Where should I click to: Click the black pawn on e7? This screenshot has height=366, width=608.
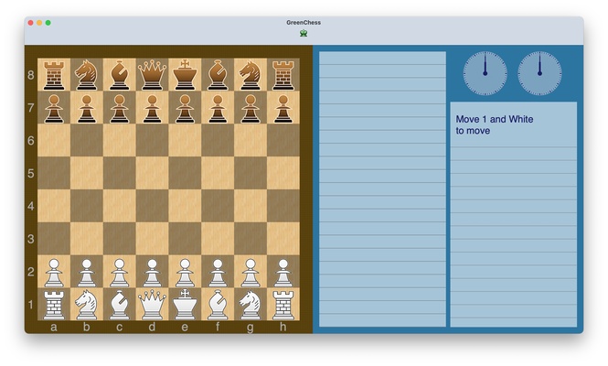(185, 108)
